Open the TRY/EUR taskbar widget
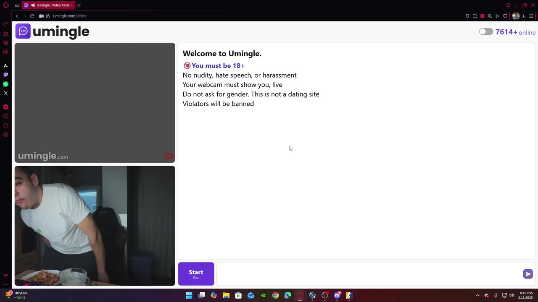Image resolution: width=538 pixels, height=302 pixels. click(16, 295)
